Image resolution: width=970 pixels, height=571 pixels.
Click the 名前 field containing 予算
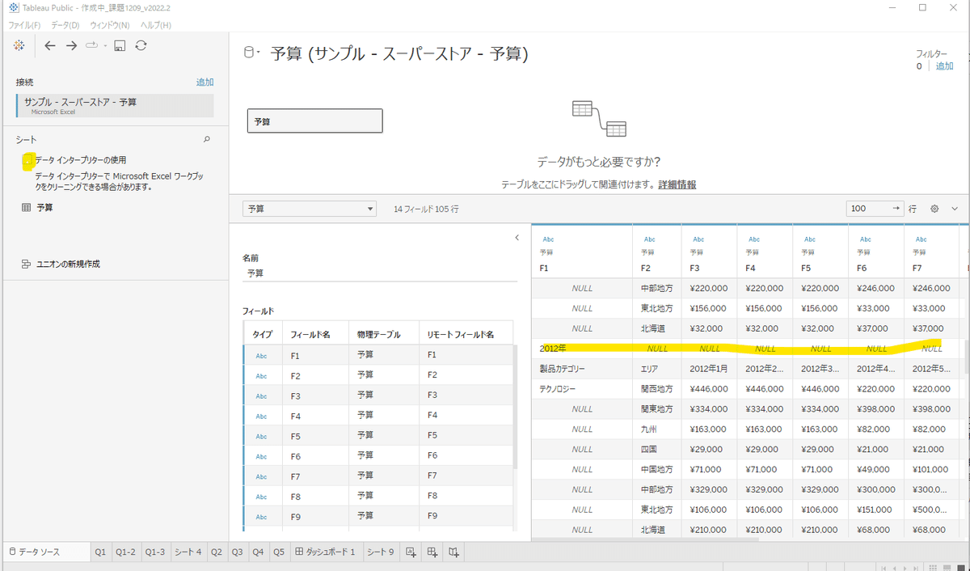pos(380,273)
